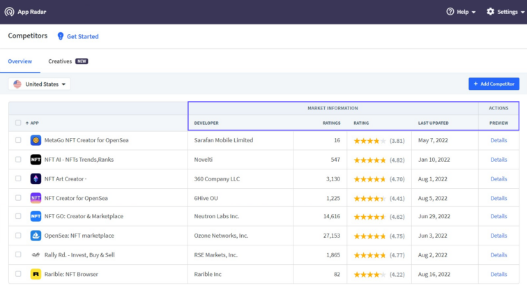
Task: Click the Settings gear icon
Action: 490,12
